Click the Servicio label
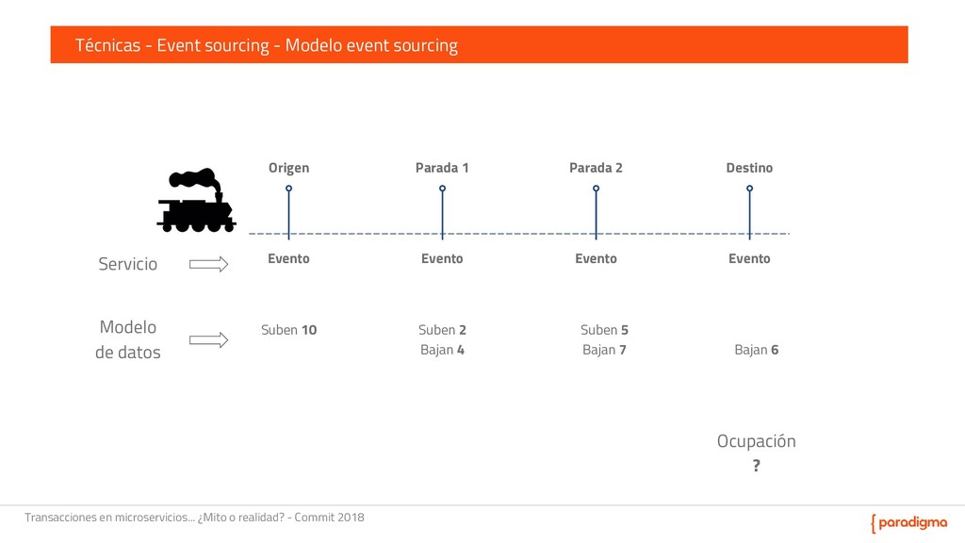 tap(128, 264)
